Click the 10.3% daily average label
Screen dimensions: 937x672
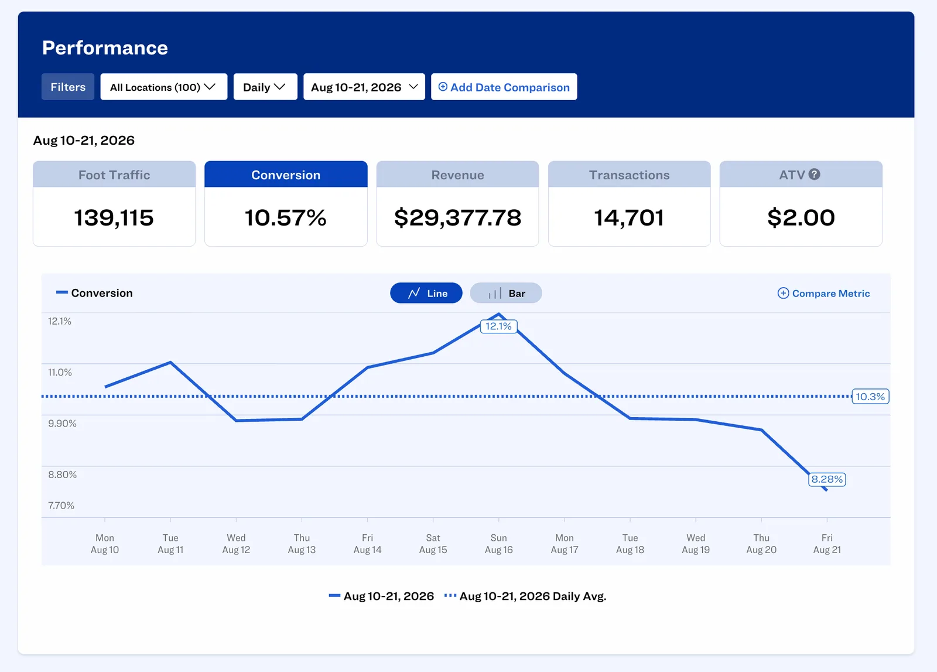[x=870, y=397]
